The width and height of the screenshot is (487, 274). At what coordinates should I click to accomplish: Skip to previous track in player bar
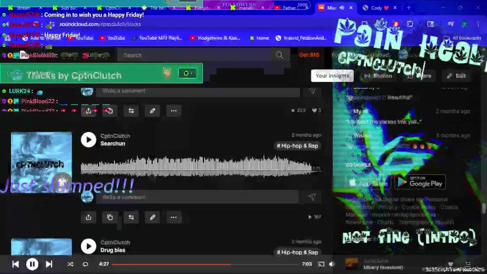tap(16, 264)
